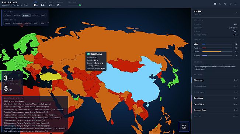Click the Strategic weight 7 pts row

216,35
